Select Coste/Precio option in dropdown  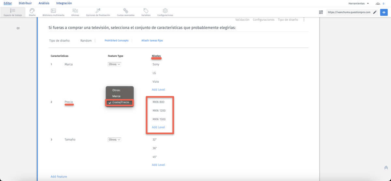pos(120,102)
